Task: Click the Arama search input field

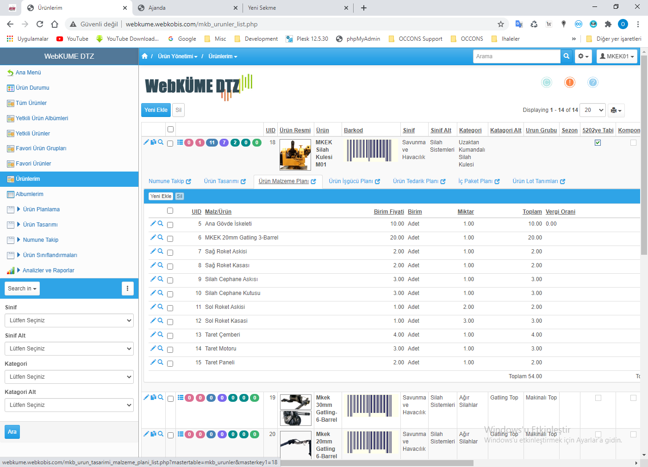Action: point(517,56)
